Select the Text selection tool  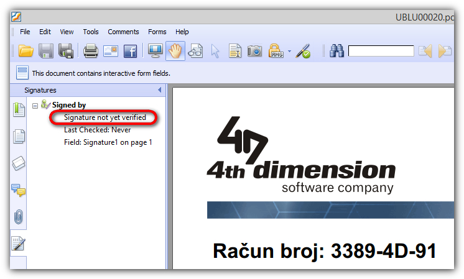tap(235, 51)
